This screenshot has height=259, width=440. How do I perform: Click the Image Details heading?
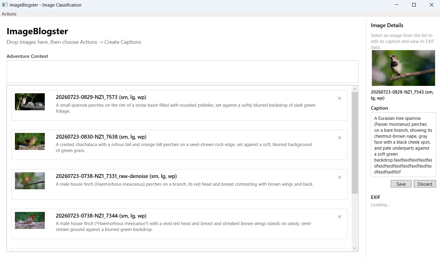click(x=387, y=25)
